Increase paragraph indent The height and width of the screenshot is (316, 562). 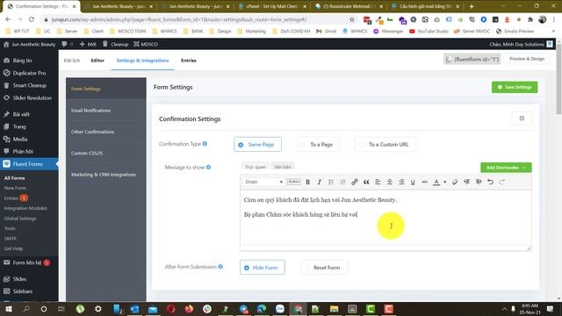click(x=479, y=182)
